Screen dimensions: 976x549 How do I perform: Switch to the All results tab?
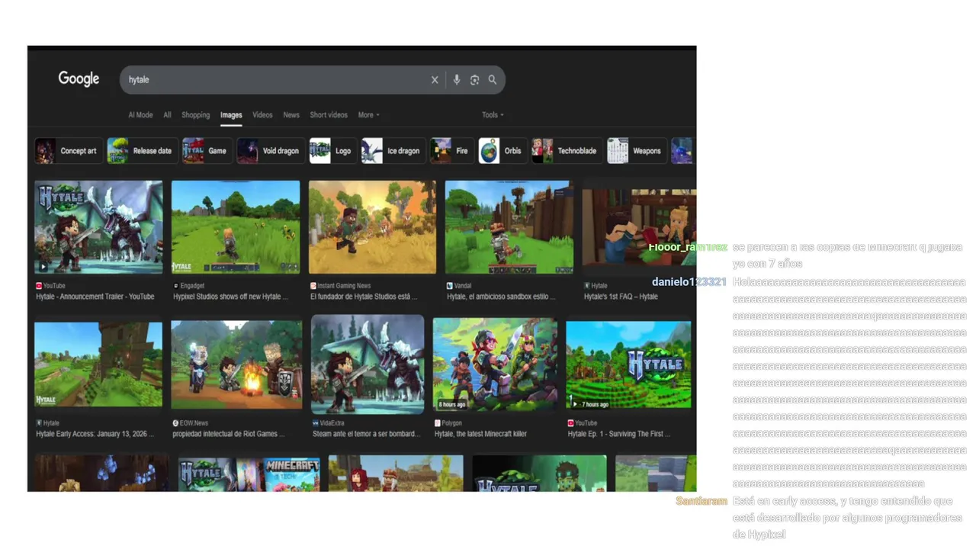click(x=167, y=115)
